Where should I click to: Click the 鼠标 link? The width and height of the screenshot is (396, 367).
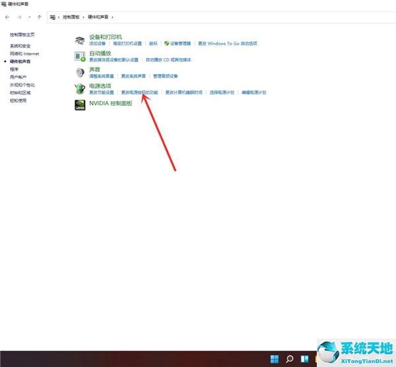153,44
